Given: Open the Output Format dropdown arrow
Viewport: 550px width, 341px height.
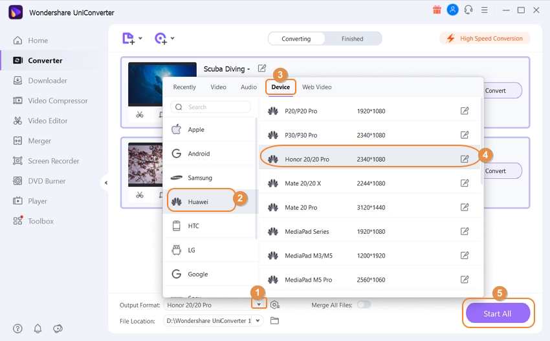Looking at the screenshot, I should (259, 304).
